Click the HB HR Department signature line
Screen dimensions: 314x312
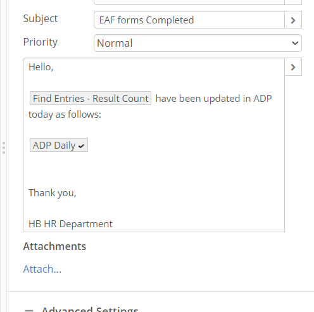[x=70, y=224]
